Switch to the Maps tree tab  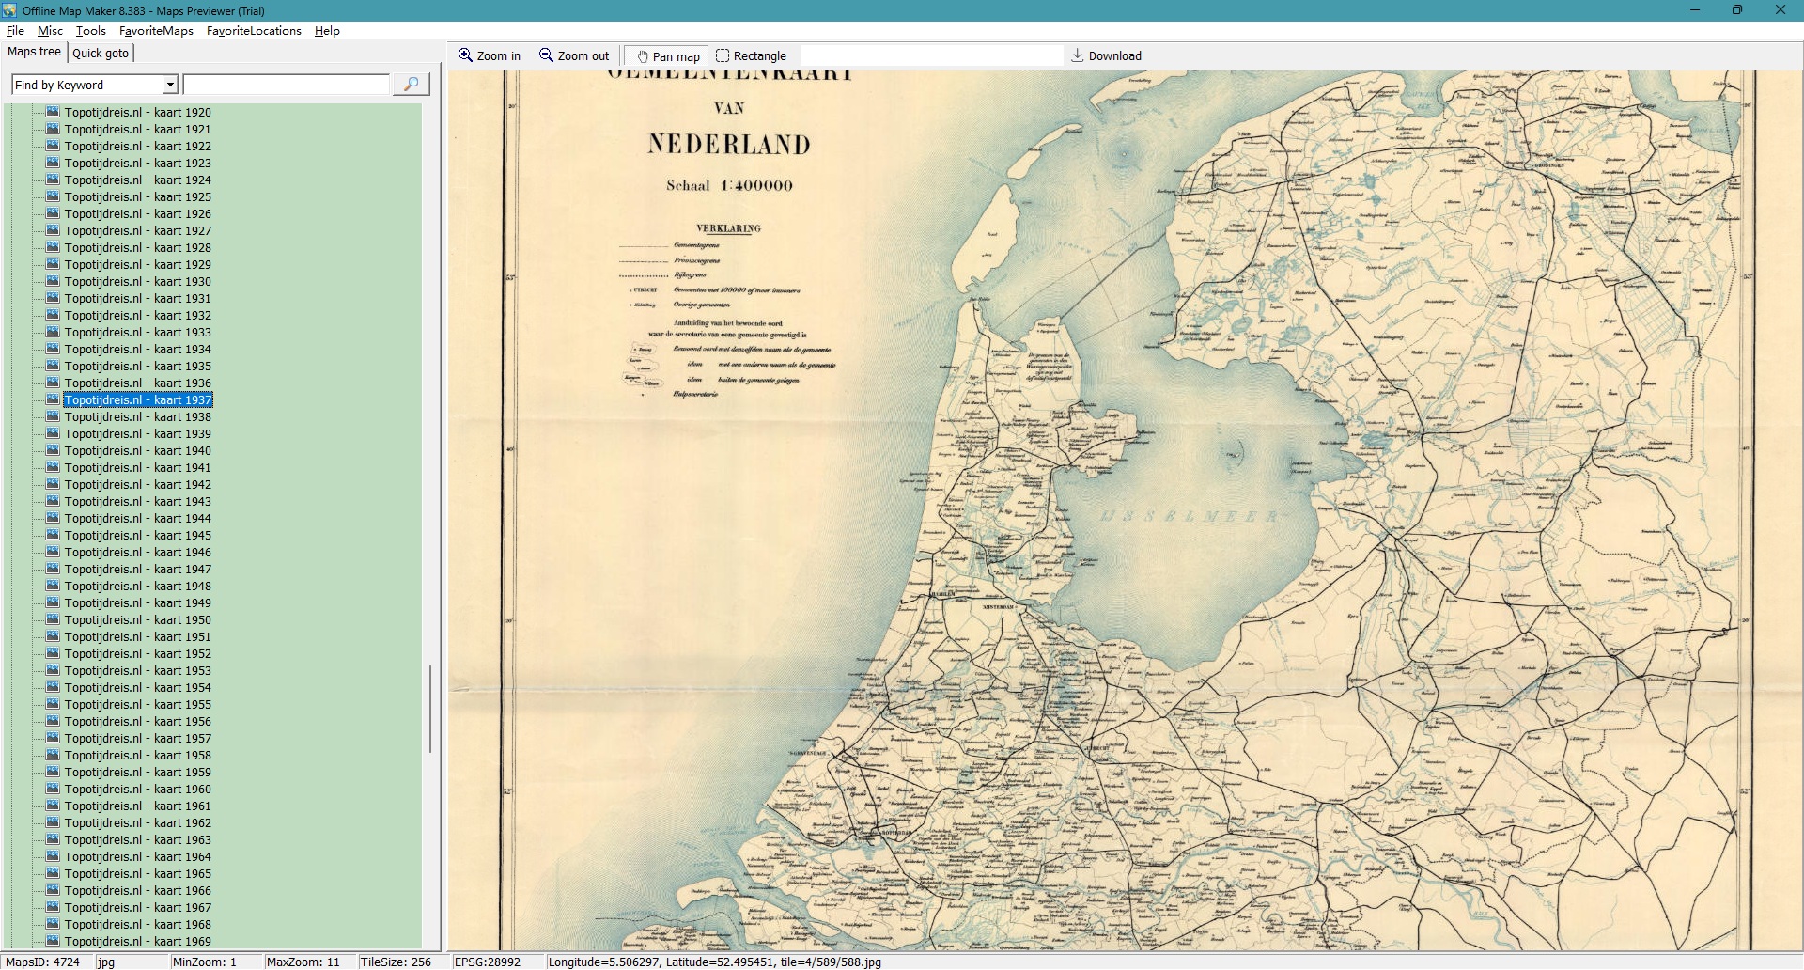[34, 52]
